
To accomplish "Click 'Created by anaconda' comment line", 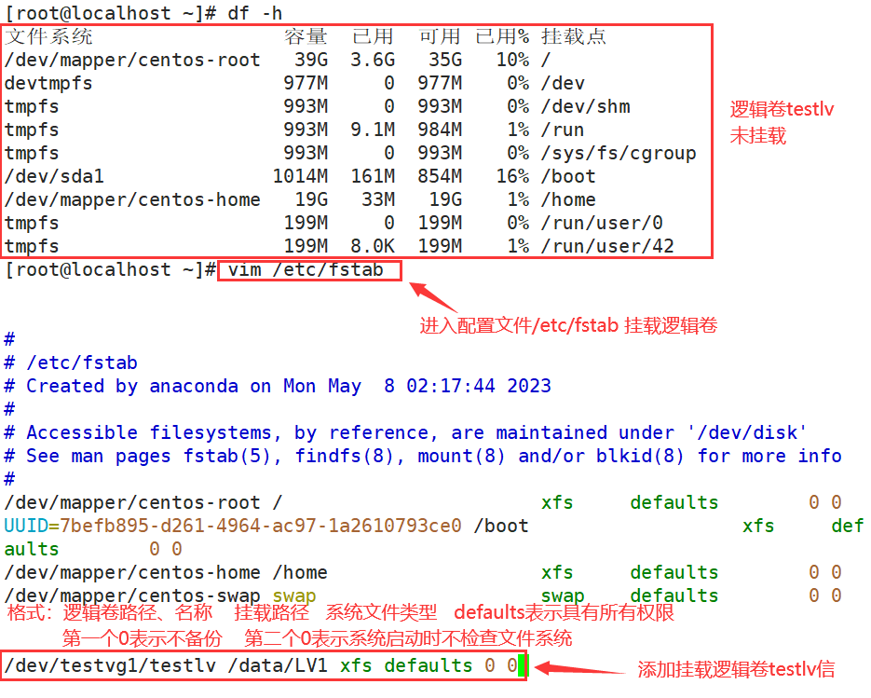I will pos(278,386).
